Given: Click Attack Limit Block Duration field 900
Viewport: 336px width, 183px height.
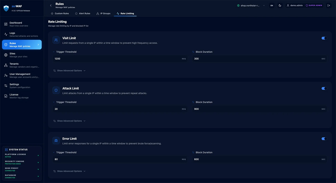Looking at the screenshot, I should [260, 109].
